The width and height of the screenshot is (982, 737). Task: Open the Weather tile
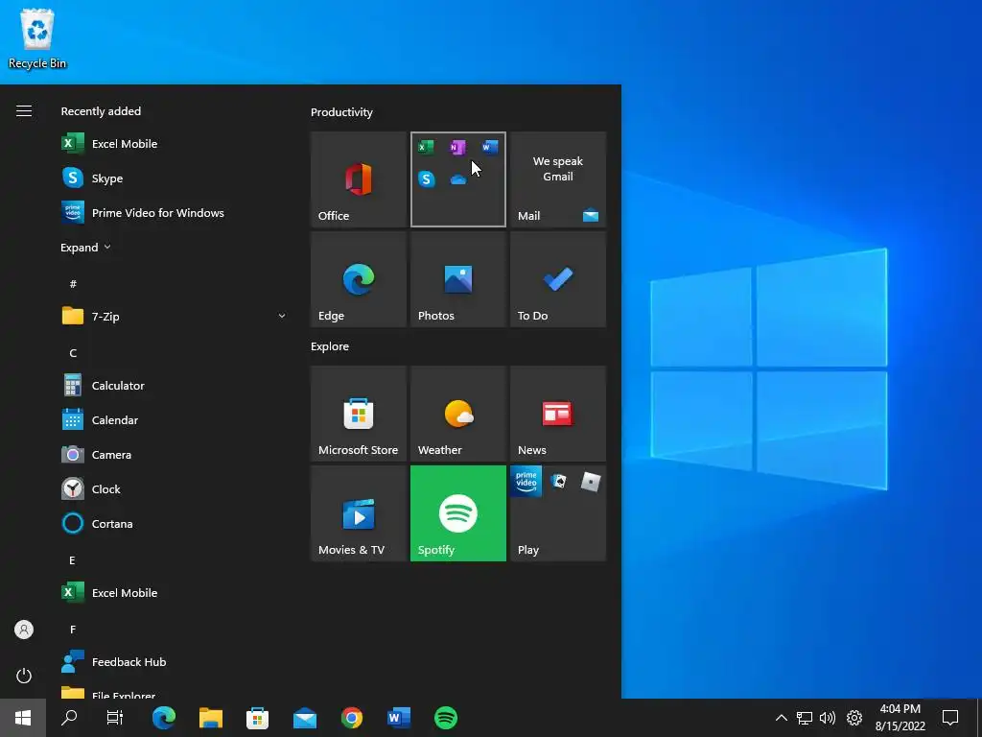[x=457, y=414]
